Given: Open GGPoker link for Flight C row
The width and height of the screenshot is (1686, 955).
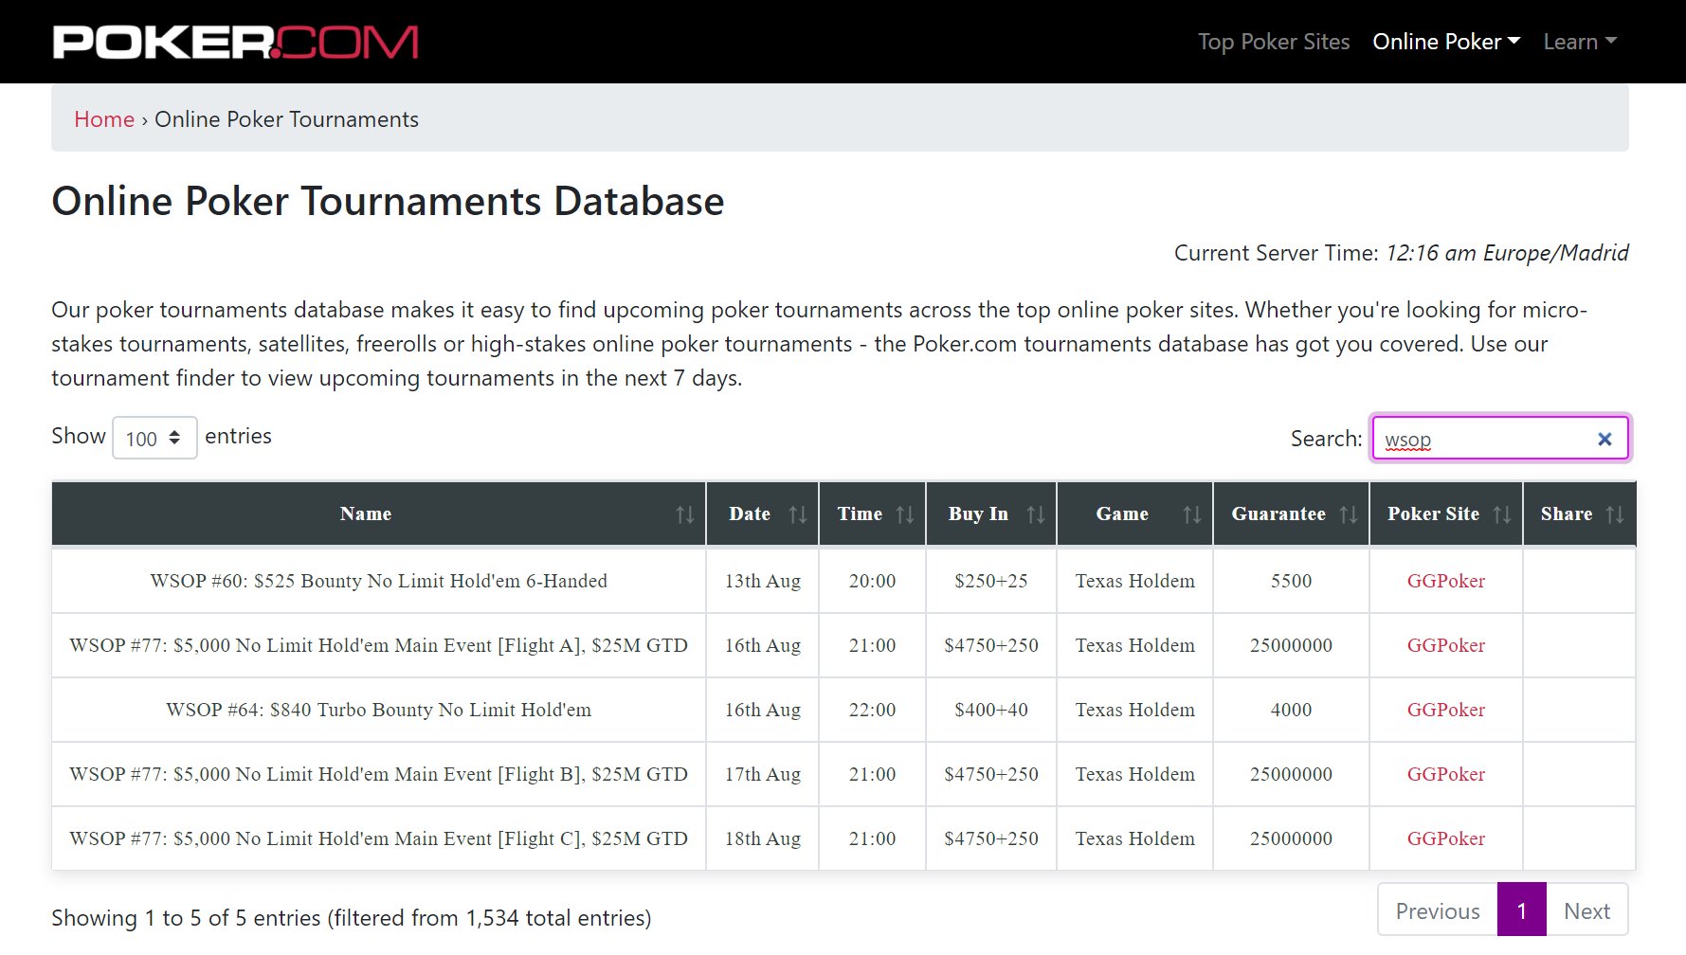Looking at the screenshot, I should point(1446,838).
